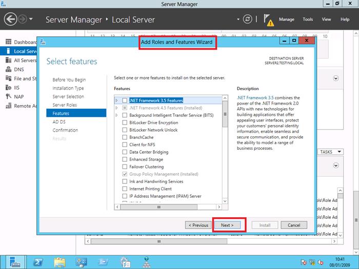Check Failover Clustering feature
Screen dimensions: 359x269
click(125, 167)
